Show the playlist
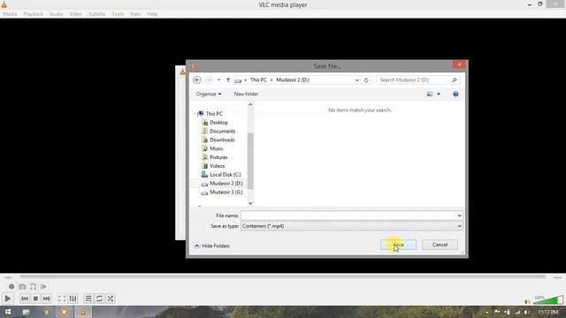 88,299
